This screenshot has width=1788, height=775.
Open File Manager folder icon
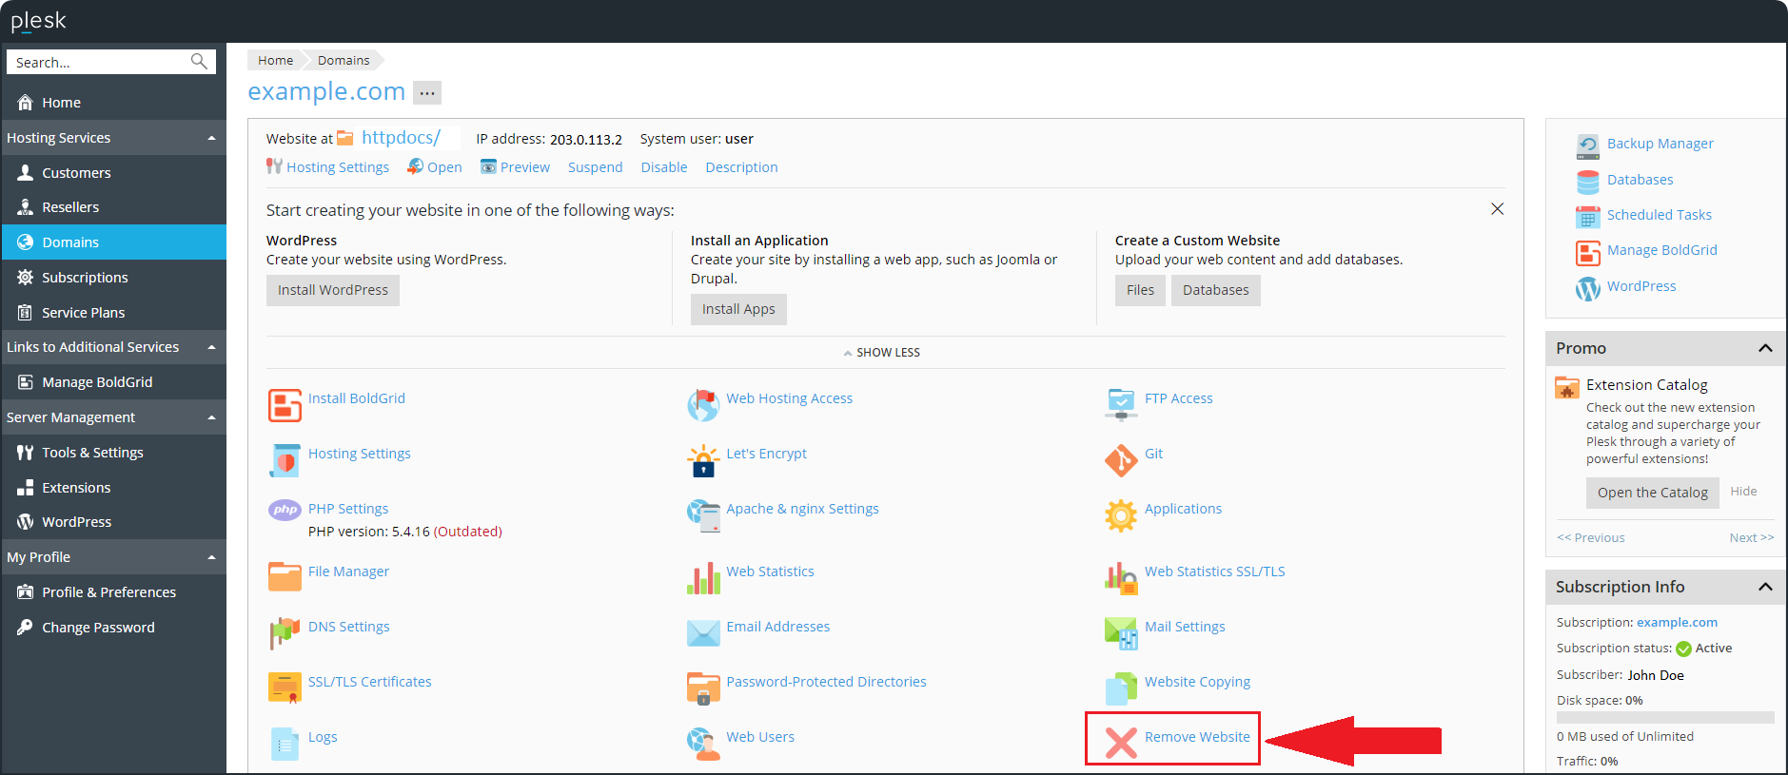click(x=285, y=576)
